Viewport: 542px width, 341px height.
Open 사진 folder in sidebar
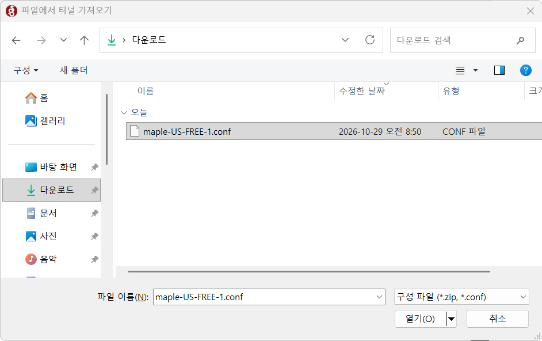click(x=41, y=236)
